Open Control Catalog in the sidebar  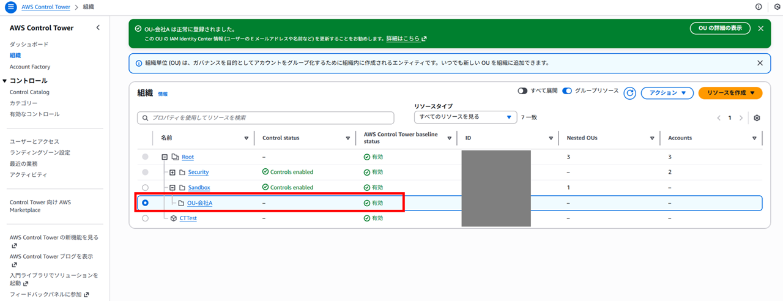pyautogui.click(x=29, y=92)
